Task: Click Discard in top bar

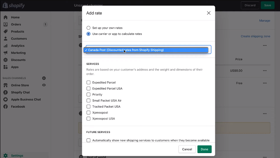Action: tap(250, 5)
